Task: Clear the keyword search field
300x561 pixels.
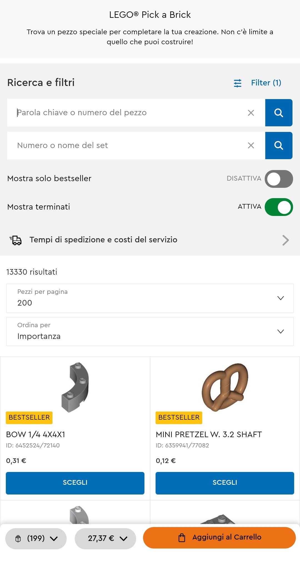Action: coord(251,113)
